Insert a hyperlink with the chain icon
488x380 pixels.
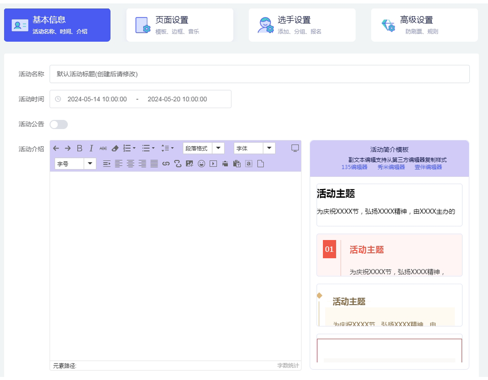pyautogui.click(x=166, y=164)
